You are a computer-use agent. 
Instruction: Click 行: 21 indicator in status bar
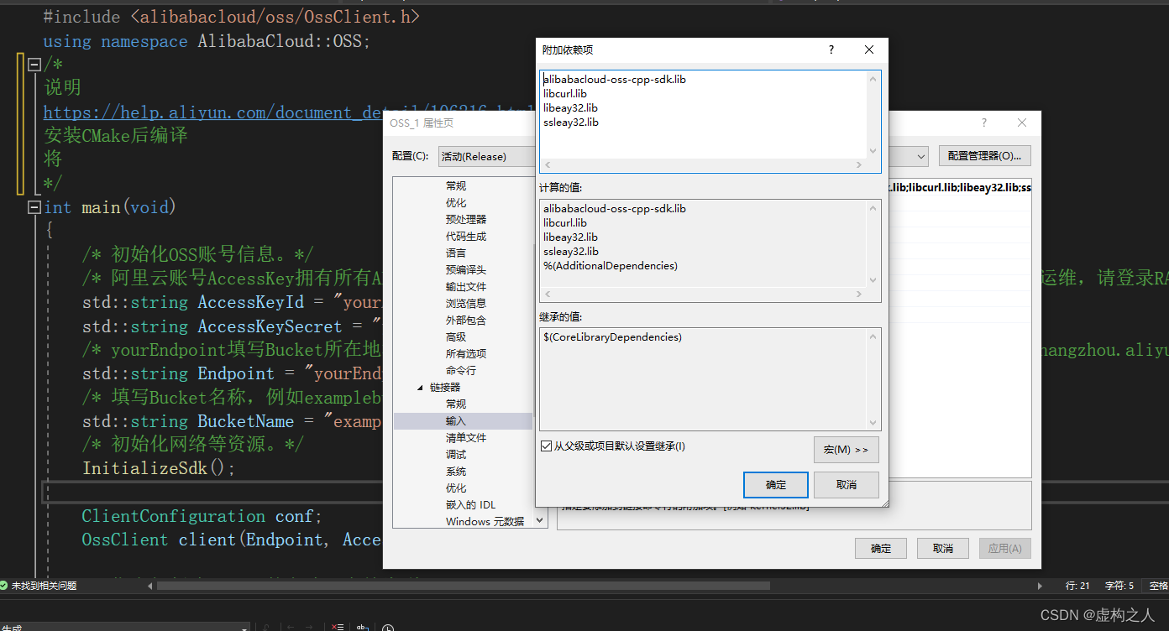click(x=1077, y=586)
